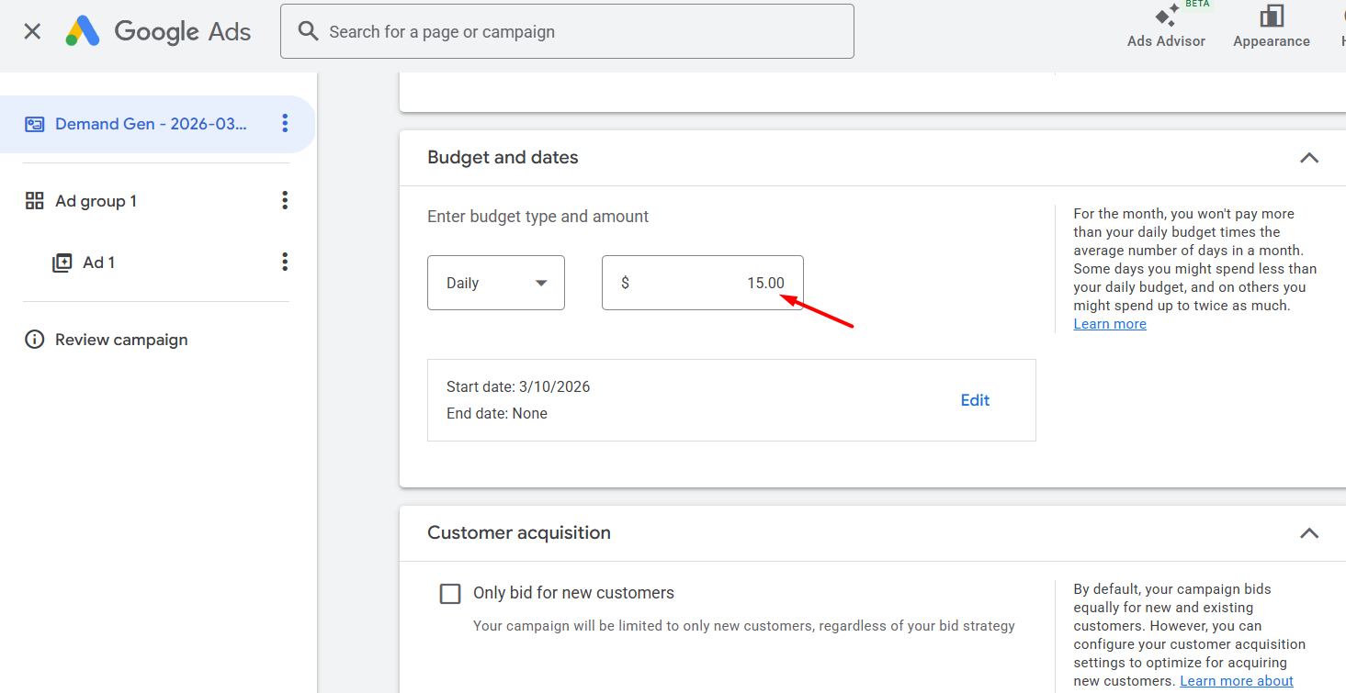Click the Google Ads logo
1346x693 pixels.
pyautogui.click(x=83, y=32)
